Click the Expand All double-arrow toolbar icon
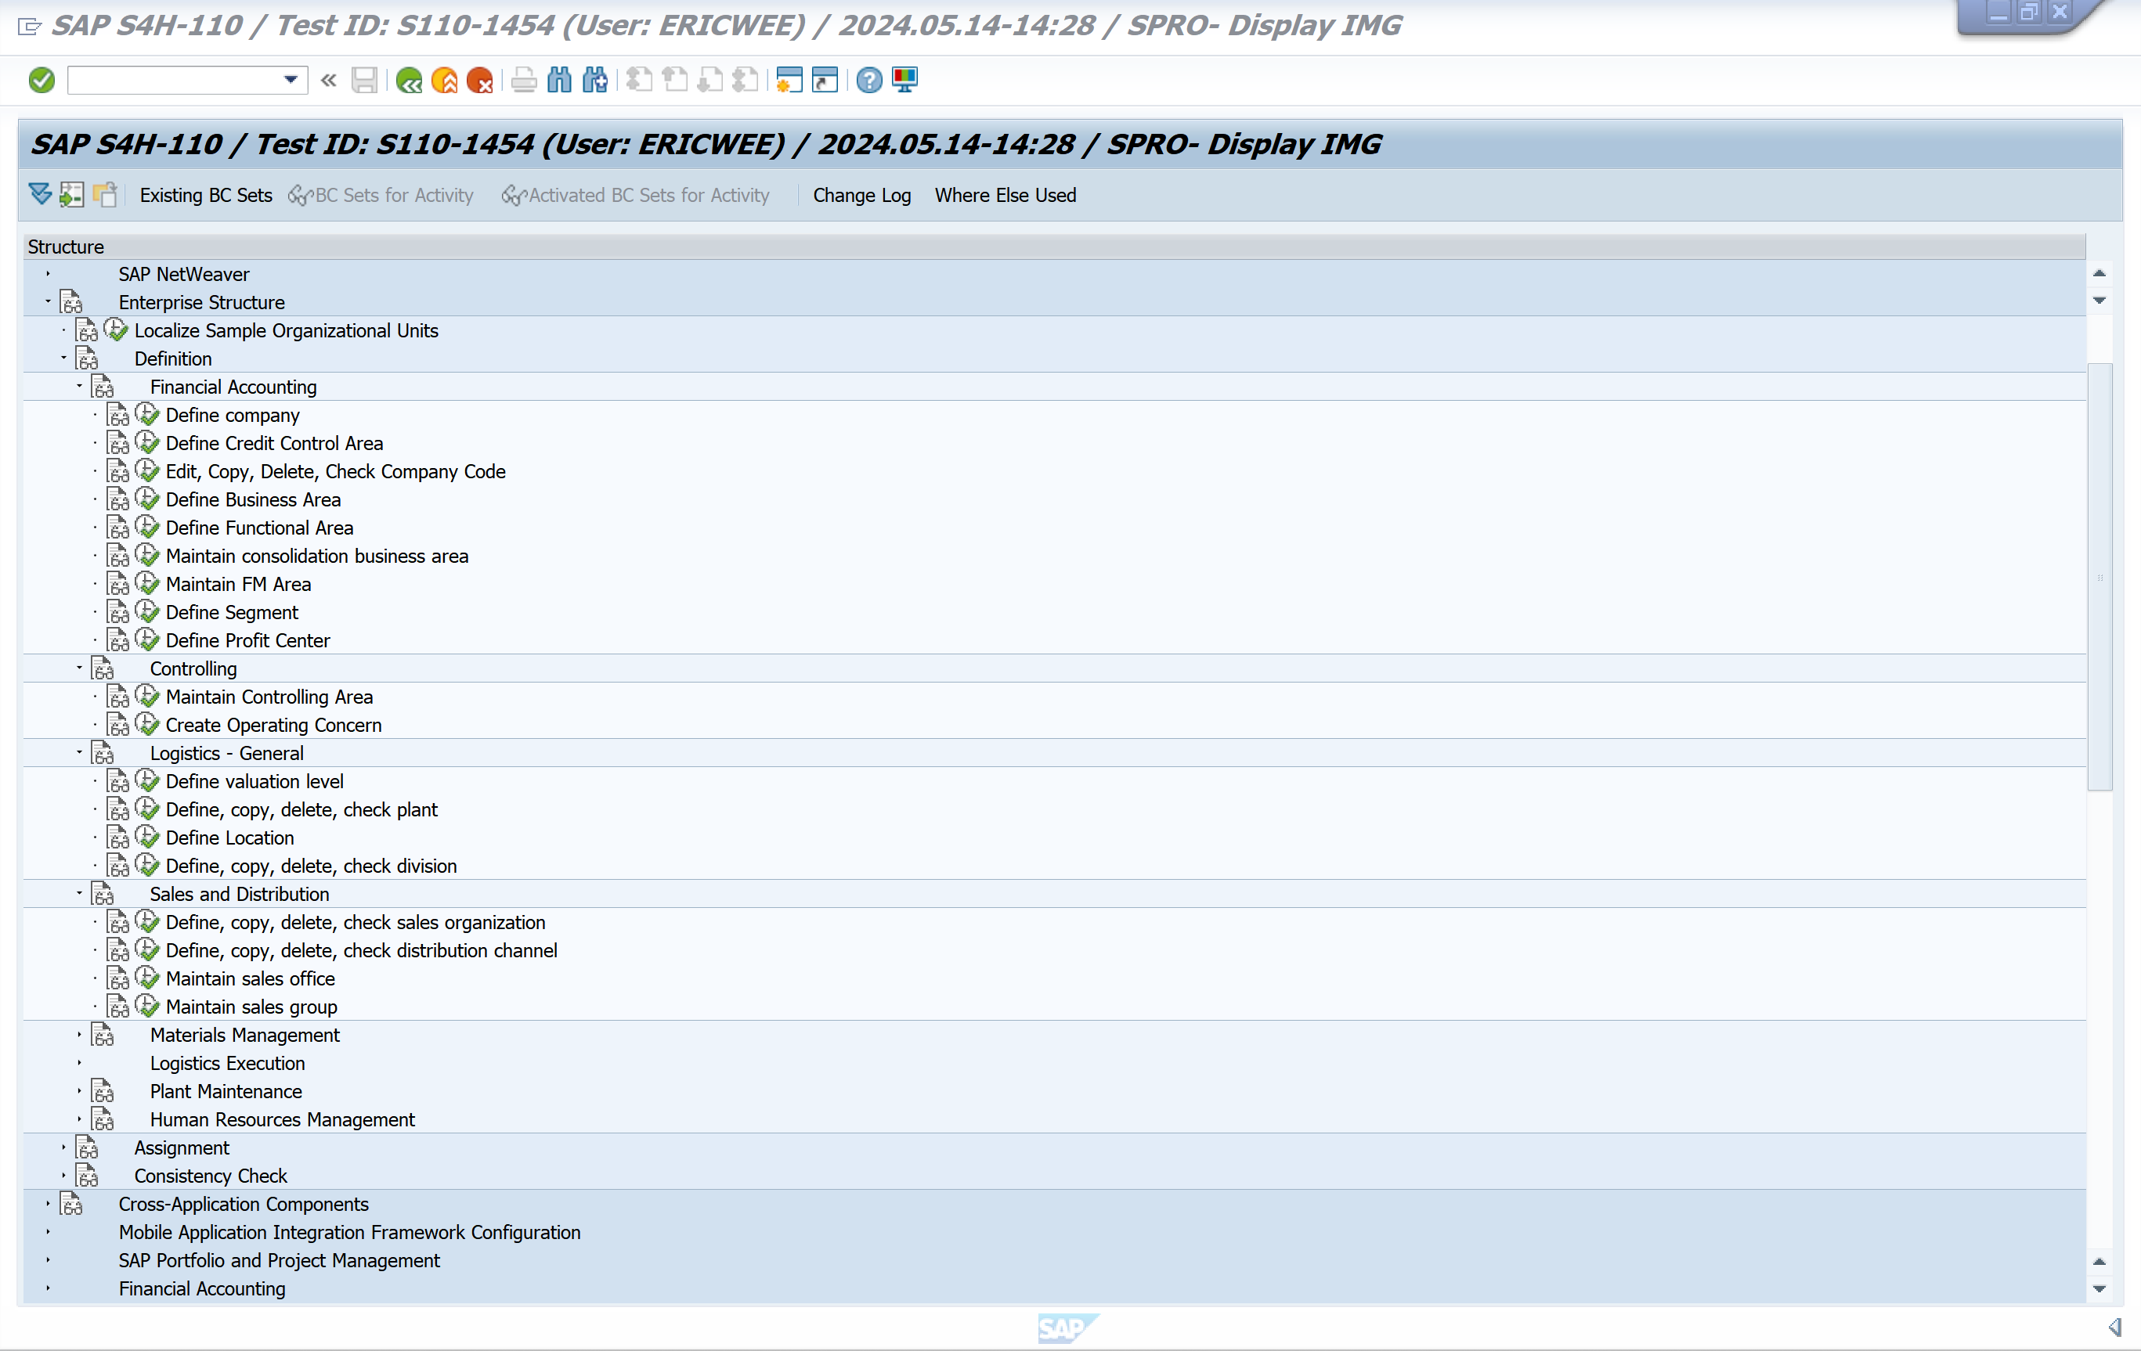The image size is (2141, 1351). pos(40,195)
